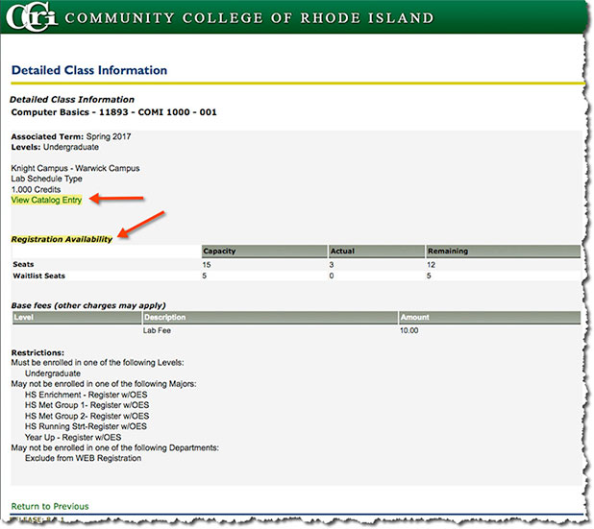Click the red arrow beside View Catalog Entry
Image resolution: width=594 pixels, height=529 pixels.
[117, 199]
